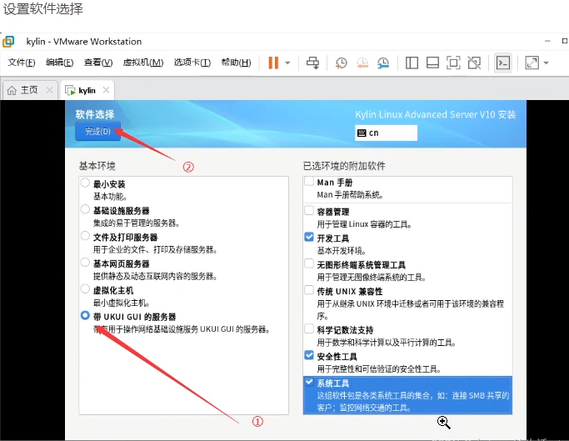The image size is (569, 441).
Task: Click the magnifier zoom icon below the list
Action: point(443,423)
